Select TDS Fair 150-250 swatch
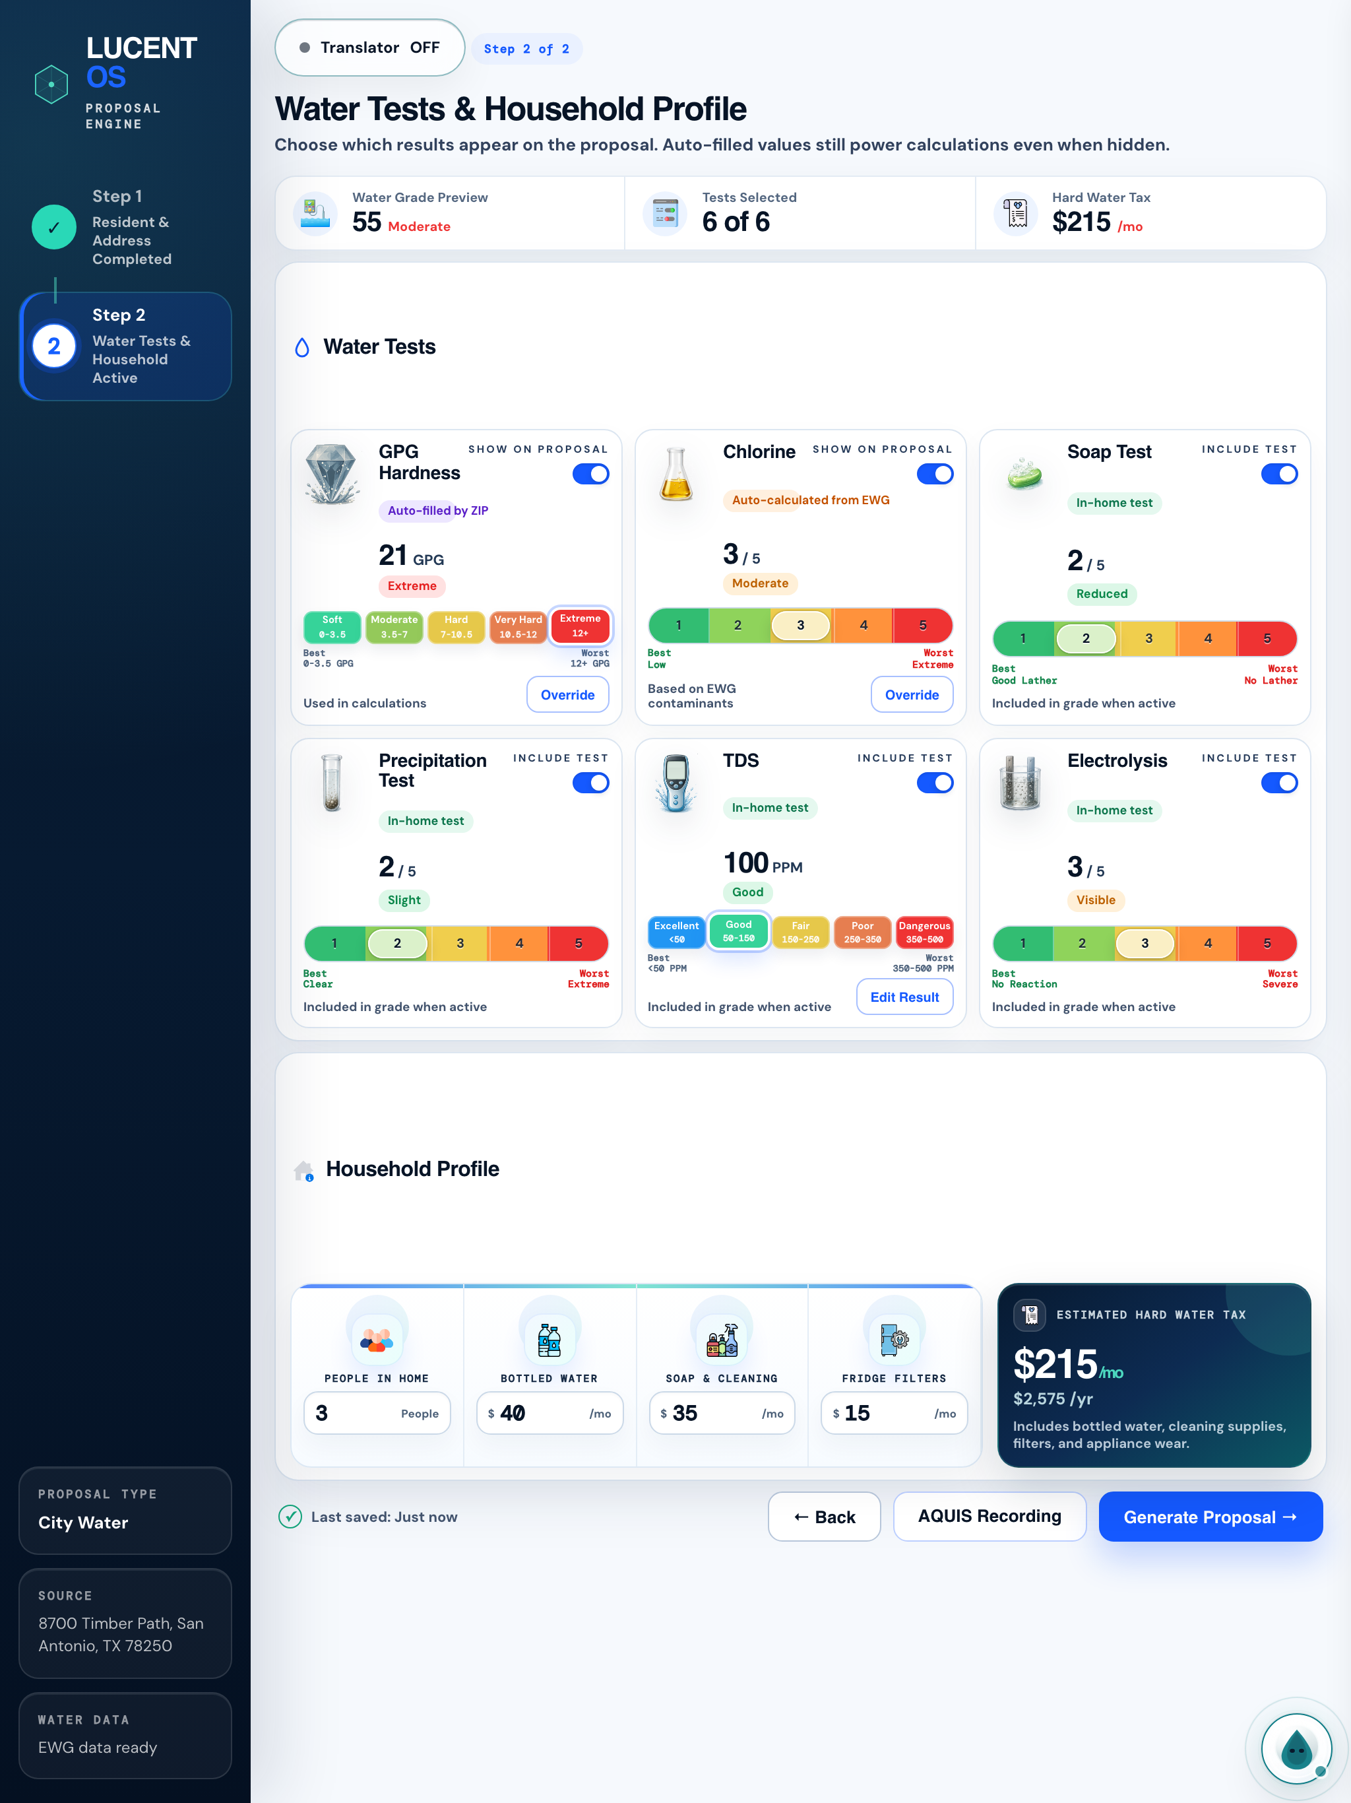This screenshot has height=1803, width=1351. point(800,933)
